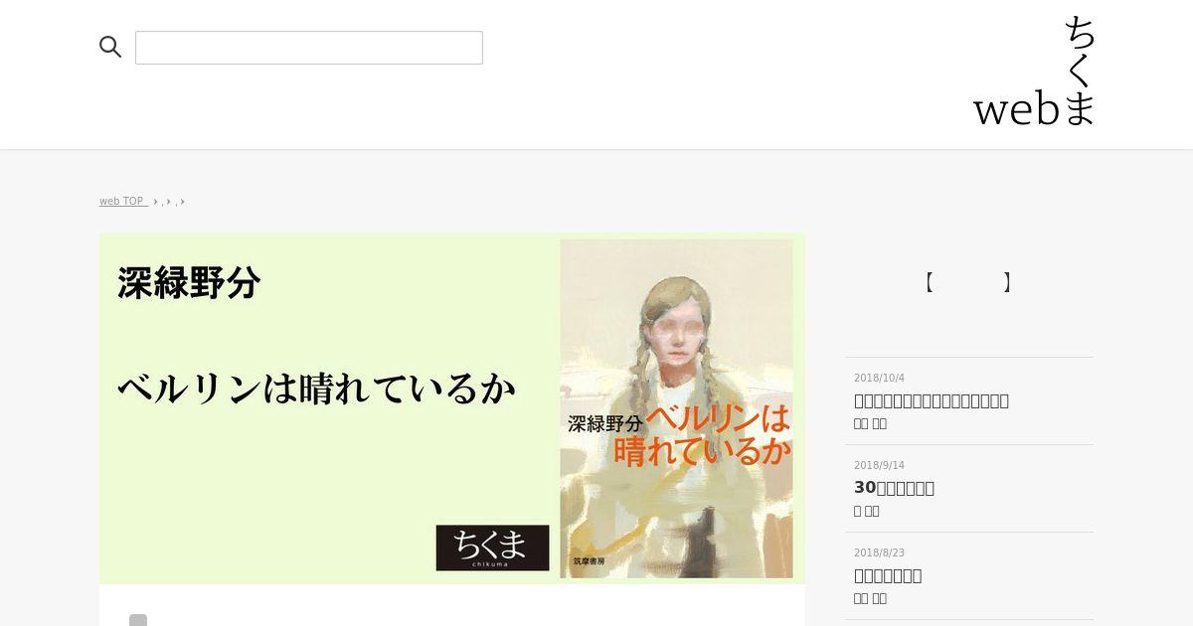Open the ちくま web site logo

(1034, 71)
